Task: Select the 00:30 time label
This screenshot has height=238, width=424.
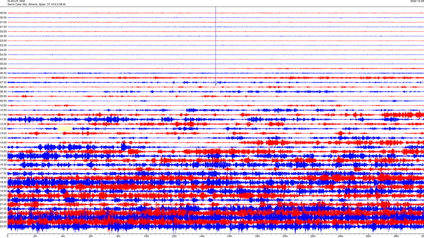Action: (x=4, y=18)
